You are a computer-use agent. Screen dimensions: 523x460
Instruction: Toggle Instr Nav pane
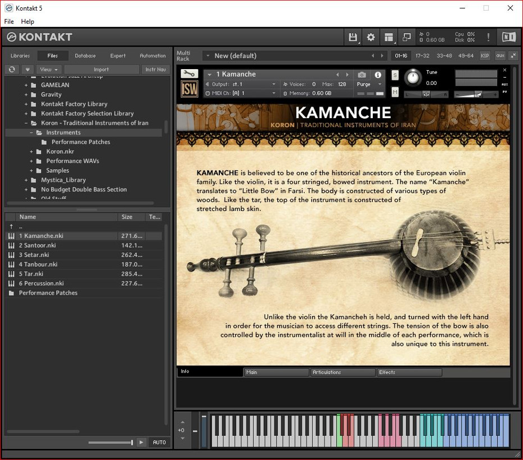coord(155,69)
